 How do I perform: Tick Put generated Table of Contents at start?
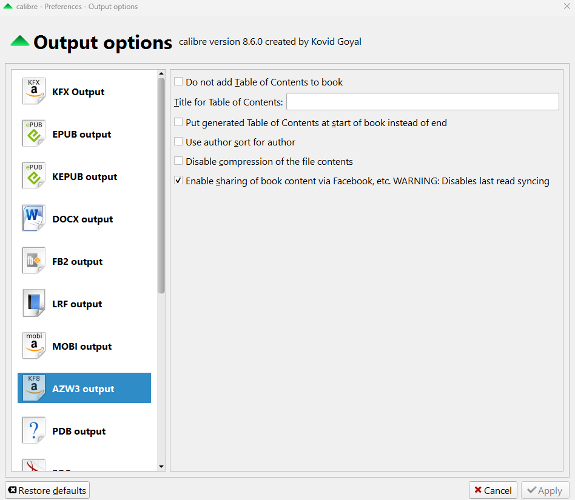tap(178, 122)
